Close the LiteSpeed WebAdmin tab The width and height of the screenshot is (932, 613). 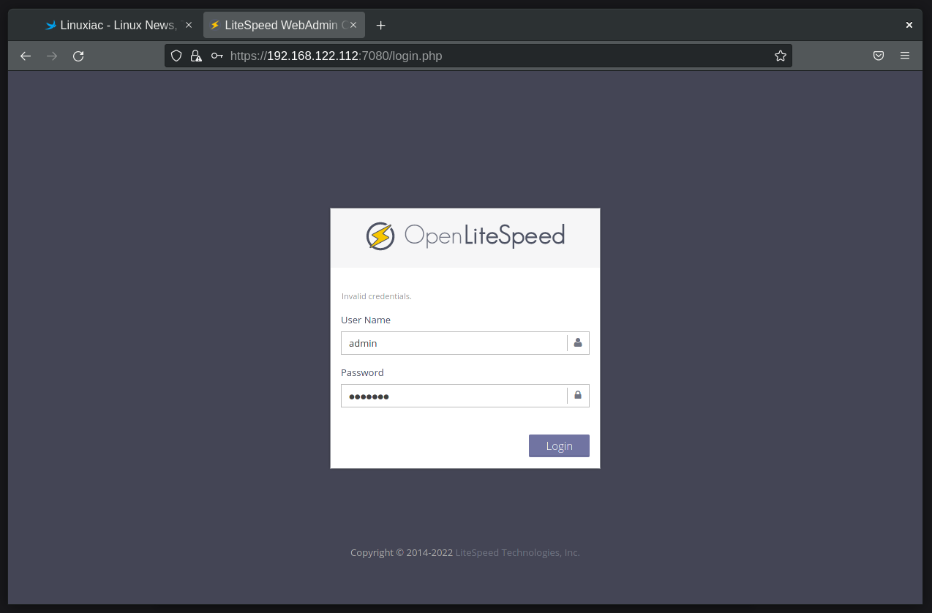[353, 25]
